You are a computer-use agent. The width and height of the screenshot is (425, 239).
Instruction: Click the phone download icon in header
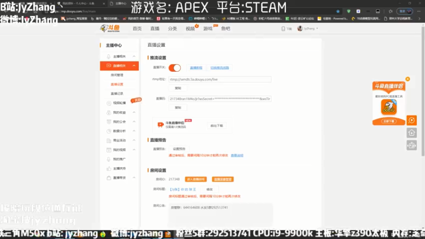pos(283,29)
